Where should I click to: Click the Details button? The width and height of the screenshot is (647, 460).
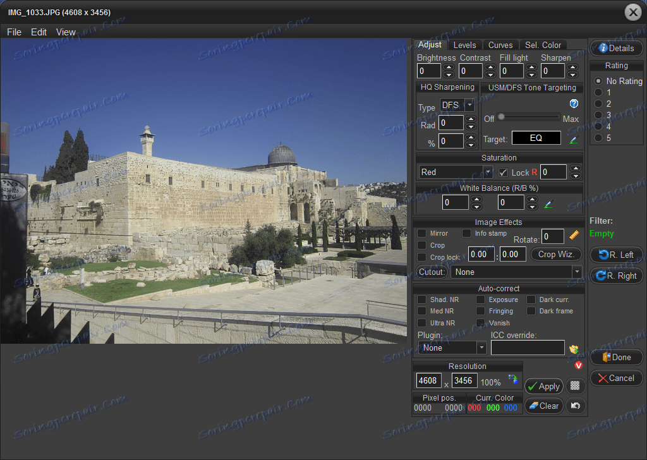[x=616, y=48]
